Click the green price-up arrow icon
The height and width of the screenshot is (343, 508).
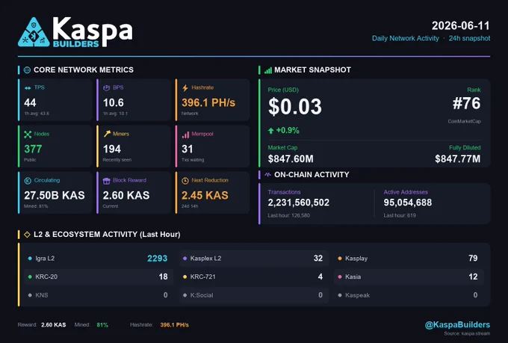pyautogui.click(x=271, y=131)
